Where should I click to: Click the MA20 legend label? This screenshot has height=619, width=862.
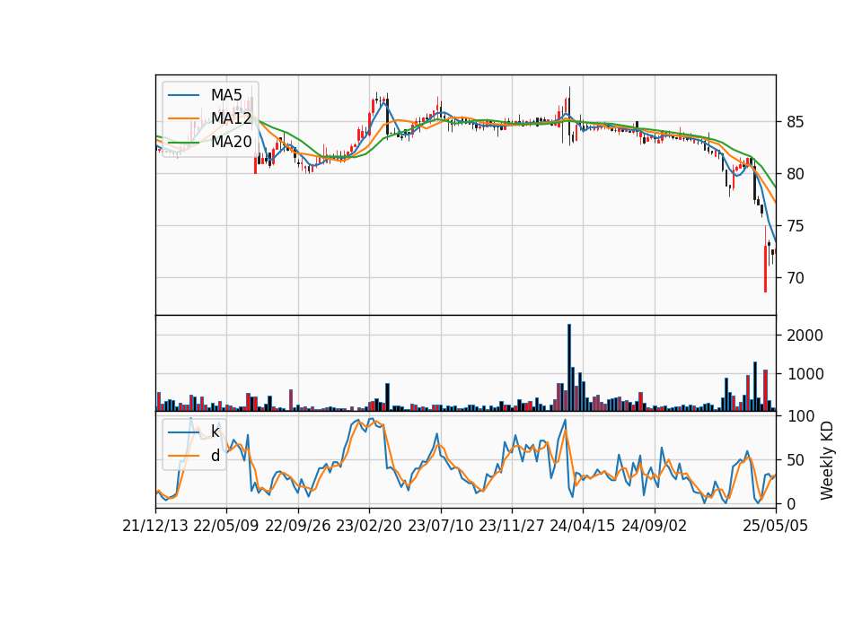(x=231, y=142)
